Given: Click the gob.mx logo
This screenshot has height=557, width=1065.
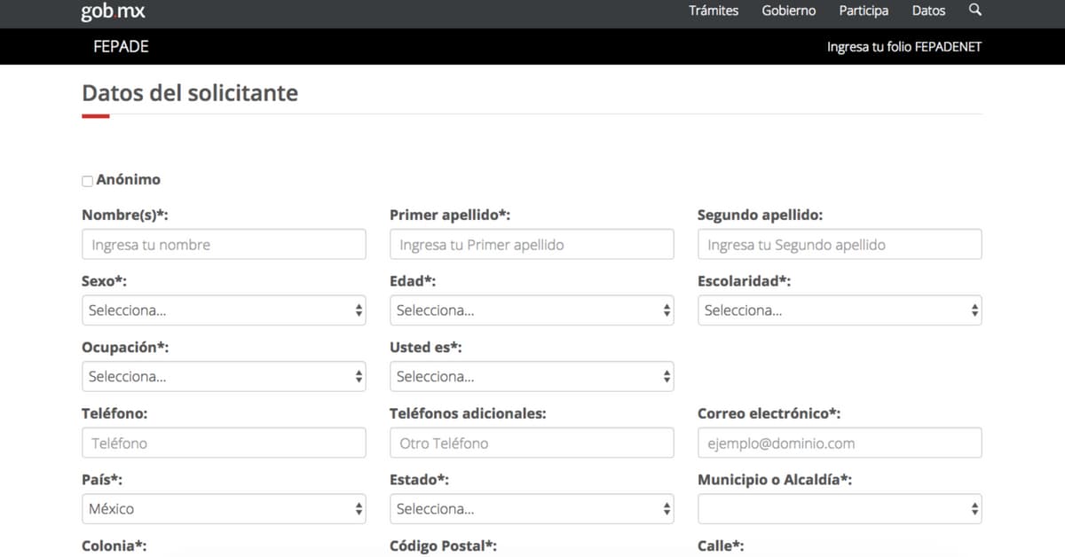Looking at the screenshot, I should coord(113,12).
